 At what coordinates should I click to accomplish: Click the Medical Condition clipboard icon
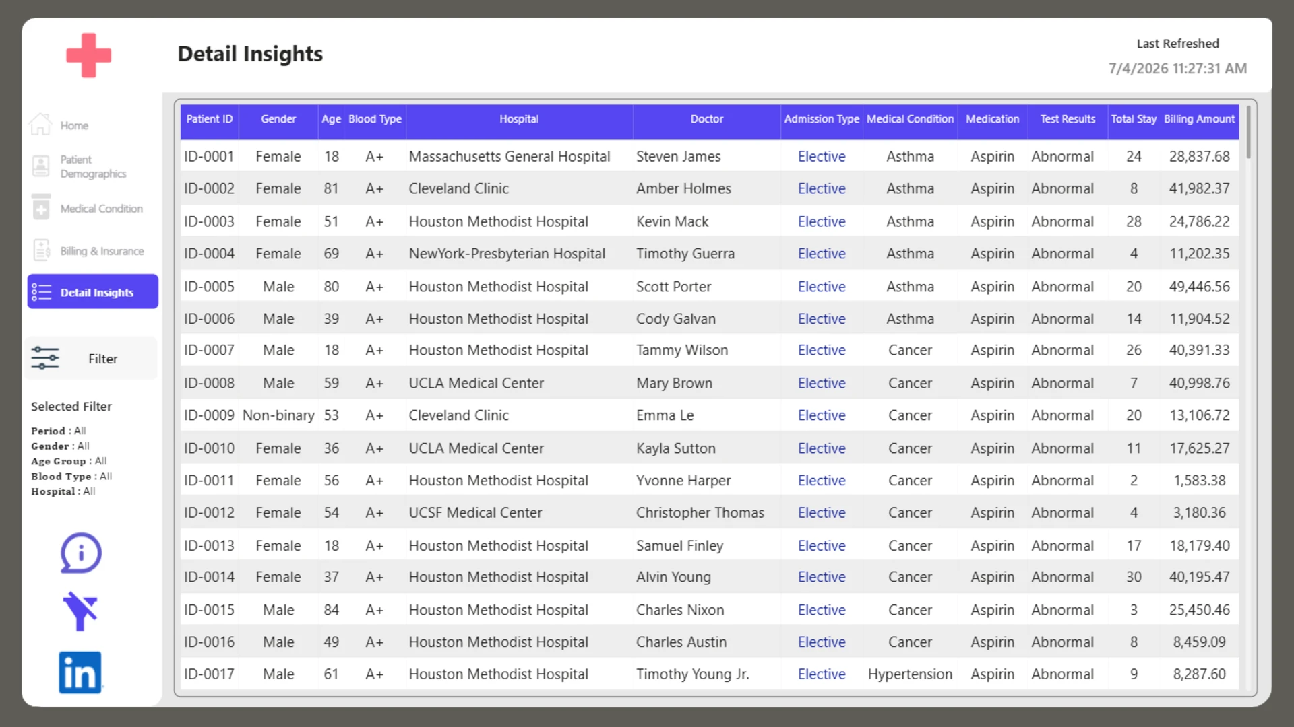point(41,207)
